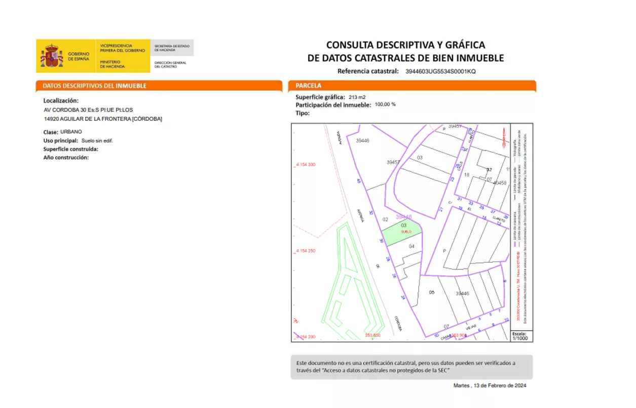Click the Gobierno de España yellow logo block
Screen dimensions: 636x408
65,56
